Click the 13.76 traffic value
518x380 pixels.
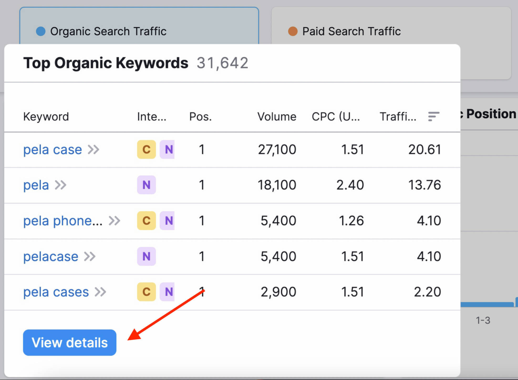tap(424, 185)
